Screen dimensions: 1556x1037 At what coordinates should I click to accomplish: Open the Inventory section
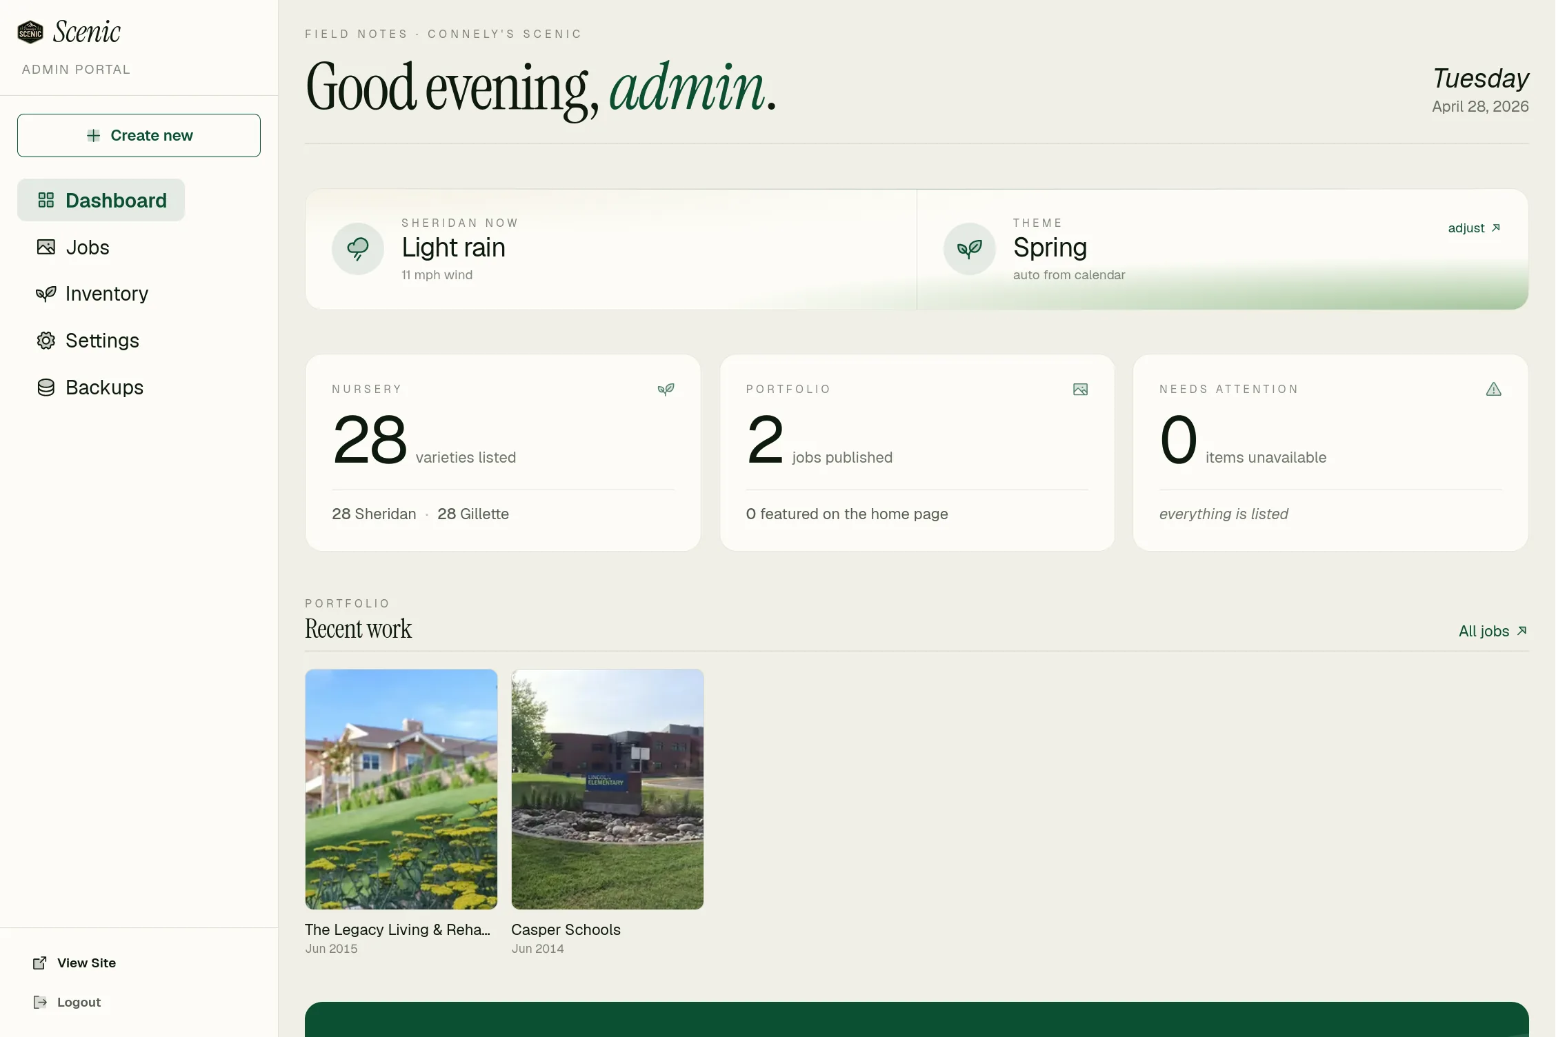92,294
